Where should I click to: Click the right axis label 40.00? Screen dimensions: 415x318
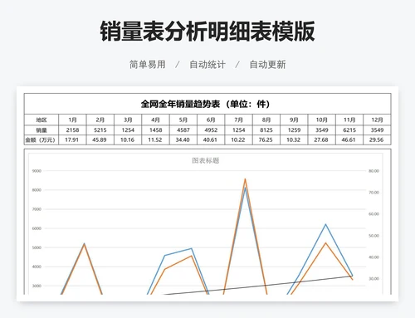click(x=373, y=257)
